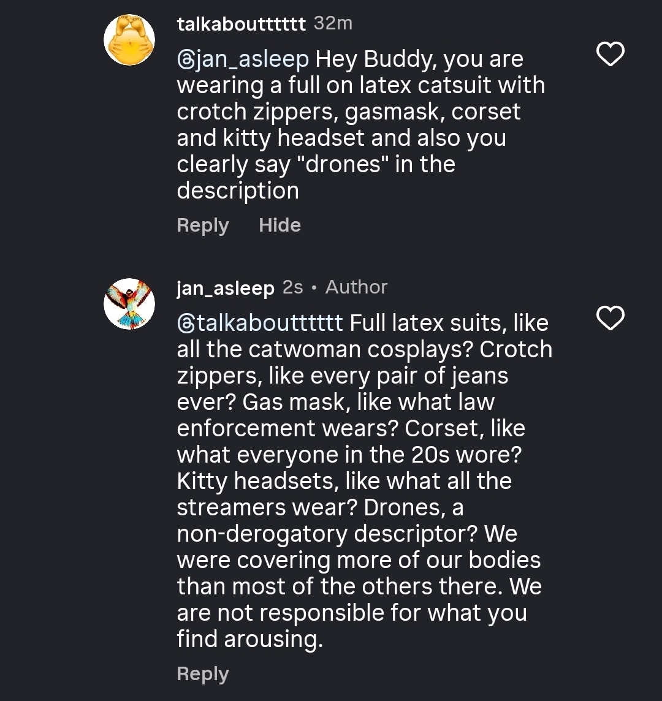Click the Threads @ symbol before jan_asleep mention
Image resolution: width=662 pixels, height=701 pixels.
tap(185, 59)
